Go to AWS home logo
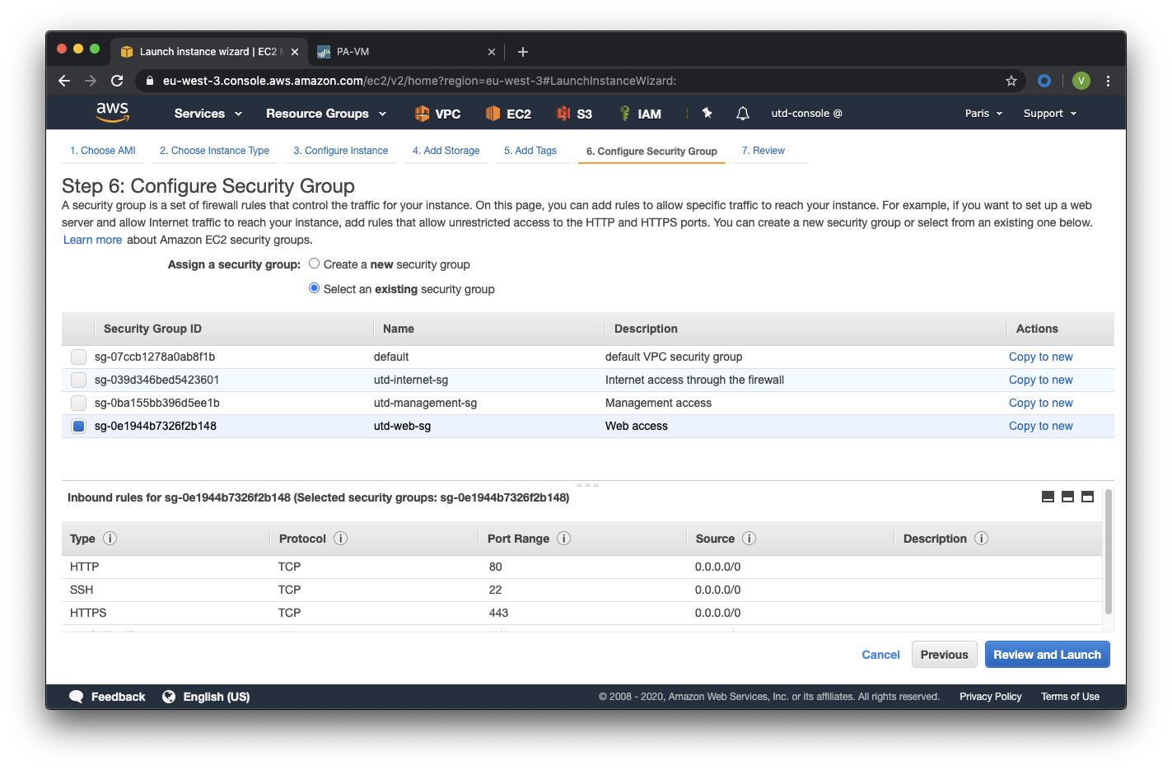Viewport: 1172px width, 770px height. click(x=112, y=113)
